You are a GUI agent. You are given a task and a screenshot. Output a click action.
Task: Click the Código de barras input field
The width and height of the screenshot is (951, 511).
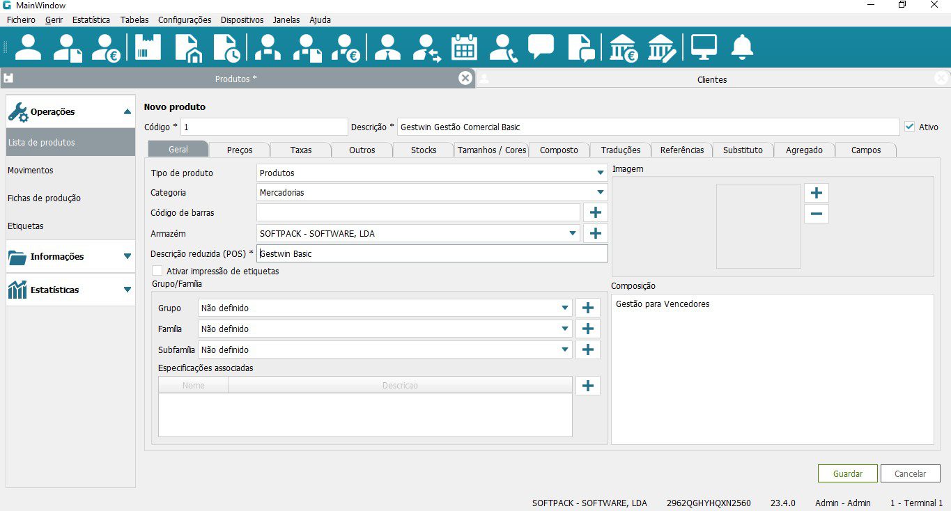418,212
